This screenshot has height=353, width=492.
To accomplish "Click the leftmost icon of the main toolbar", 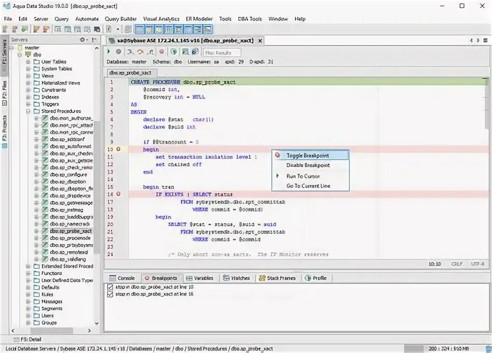I will coord(5,29).
